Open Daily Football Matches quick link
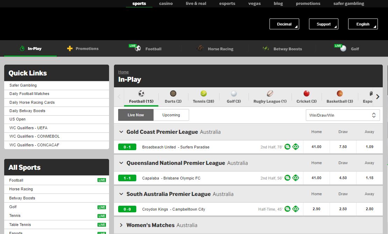This screenshot has height=234, width=388. [29, 94]
